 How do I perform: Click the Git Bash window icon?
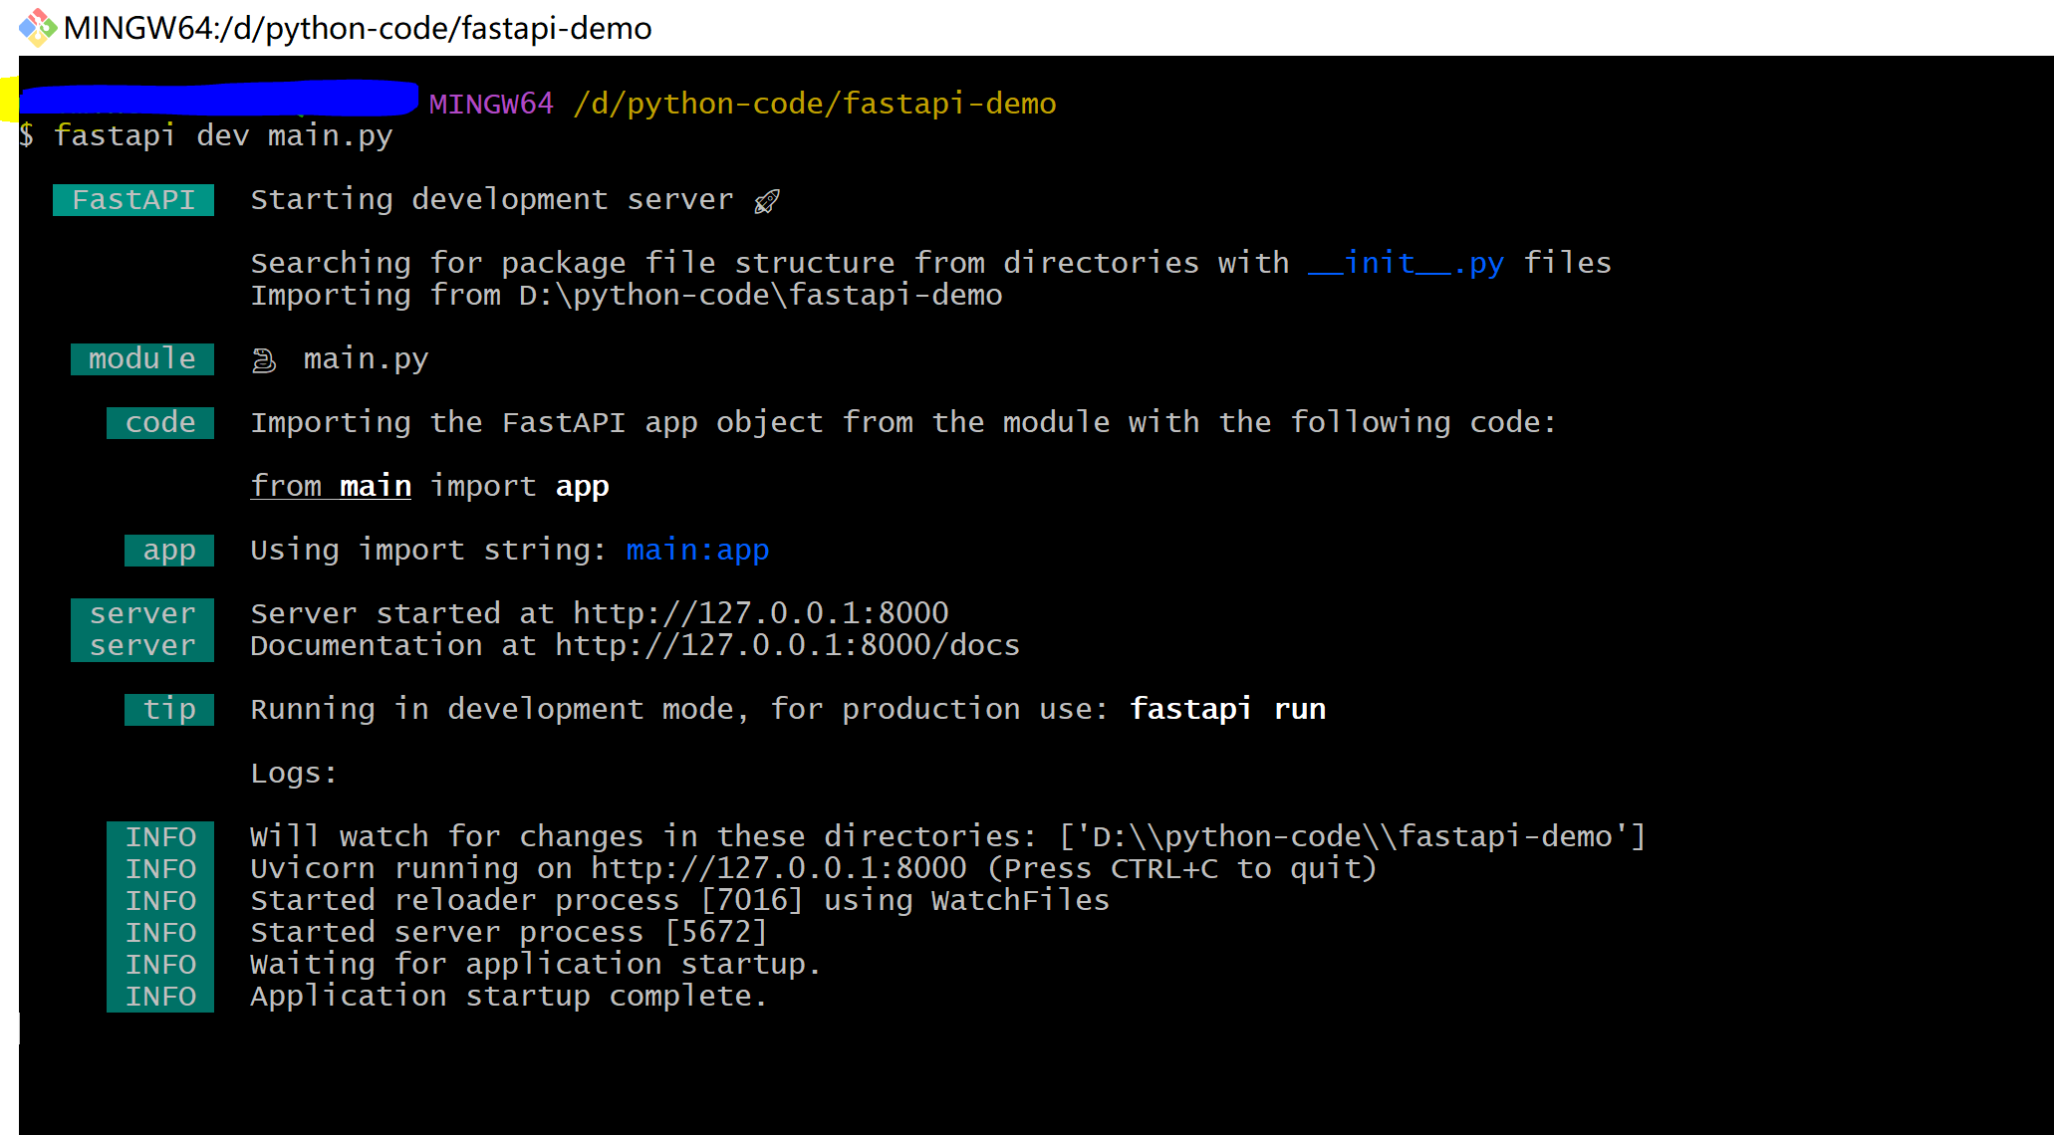coord(37,27)
